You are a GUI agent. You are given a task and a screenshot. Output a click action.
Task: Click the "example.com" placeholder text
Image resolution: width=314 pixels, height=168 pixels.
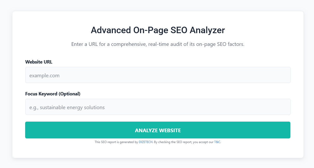[44, 76]
